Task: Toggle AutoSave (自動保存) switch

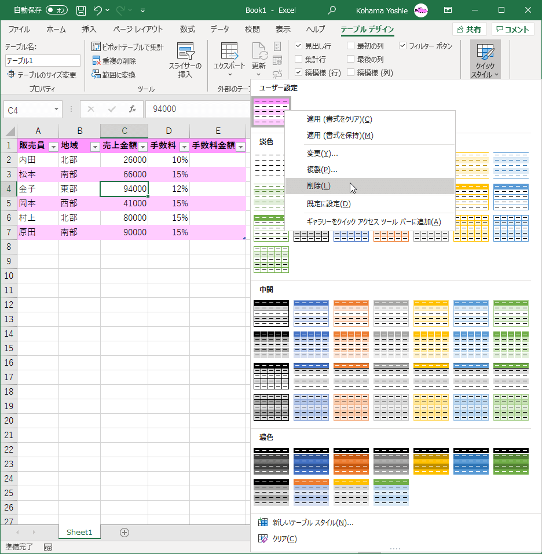Action: point(57,10)
